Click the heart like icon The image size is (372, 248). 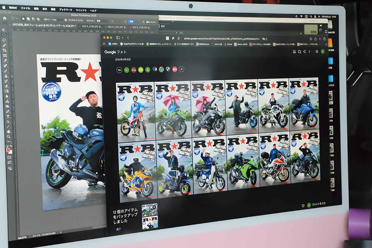(303, 205)
